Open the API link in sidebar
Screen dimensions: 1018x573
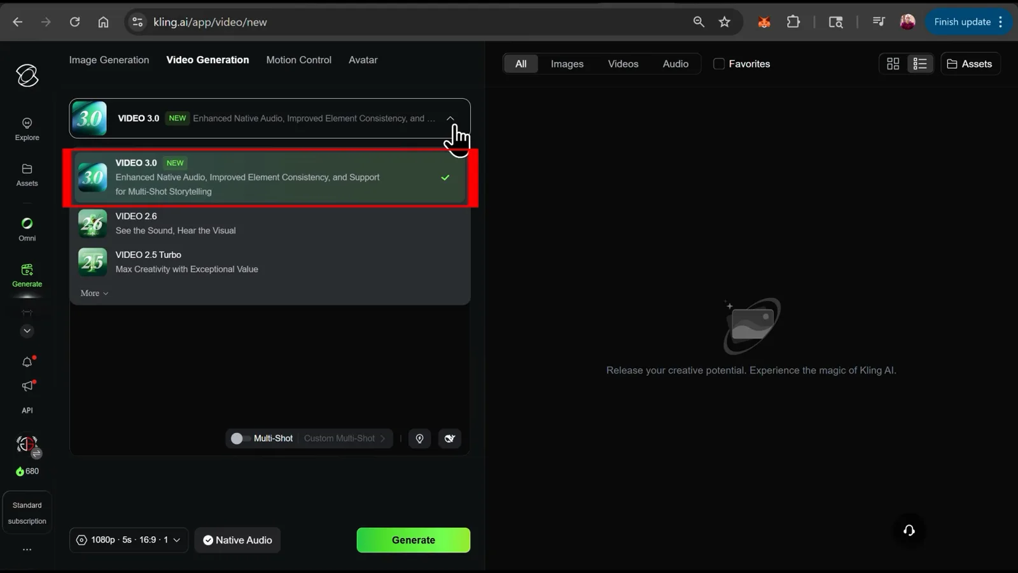(27, 411)
